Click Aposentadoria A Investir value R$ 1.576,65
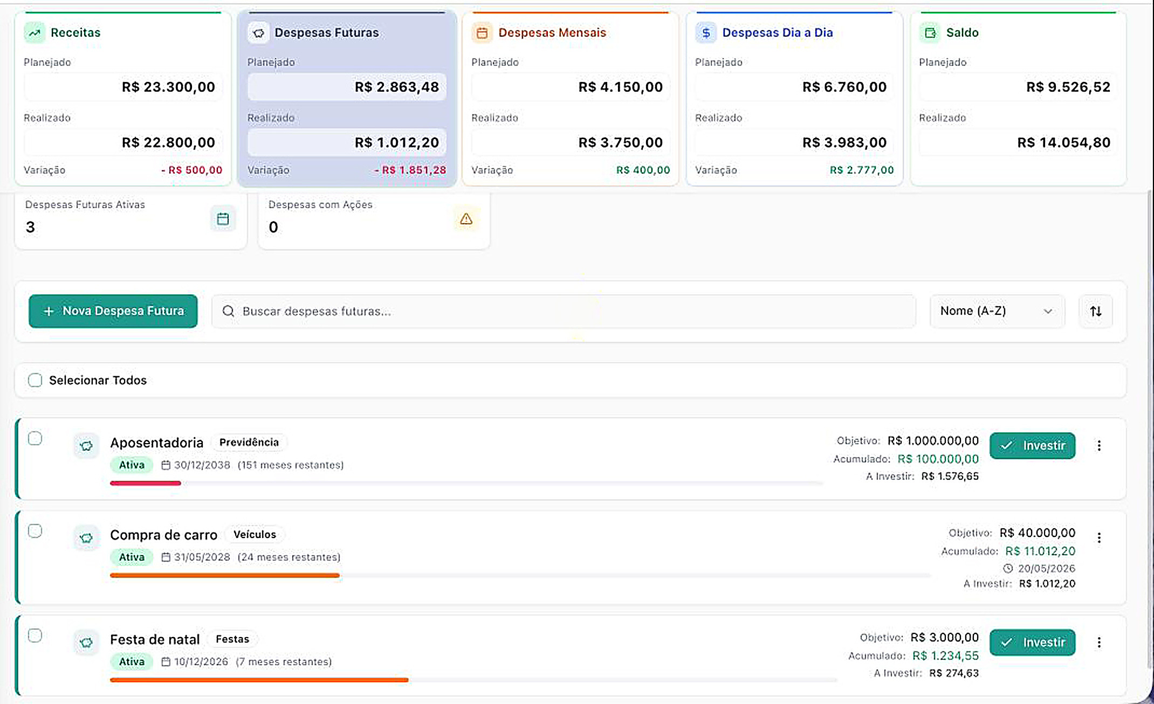Viewport: 1154px width, 704px height. coord(950,477)
